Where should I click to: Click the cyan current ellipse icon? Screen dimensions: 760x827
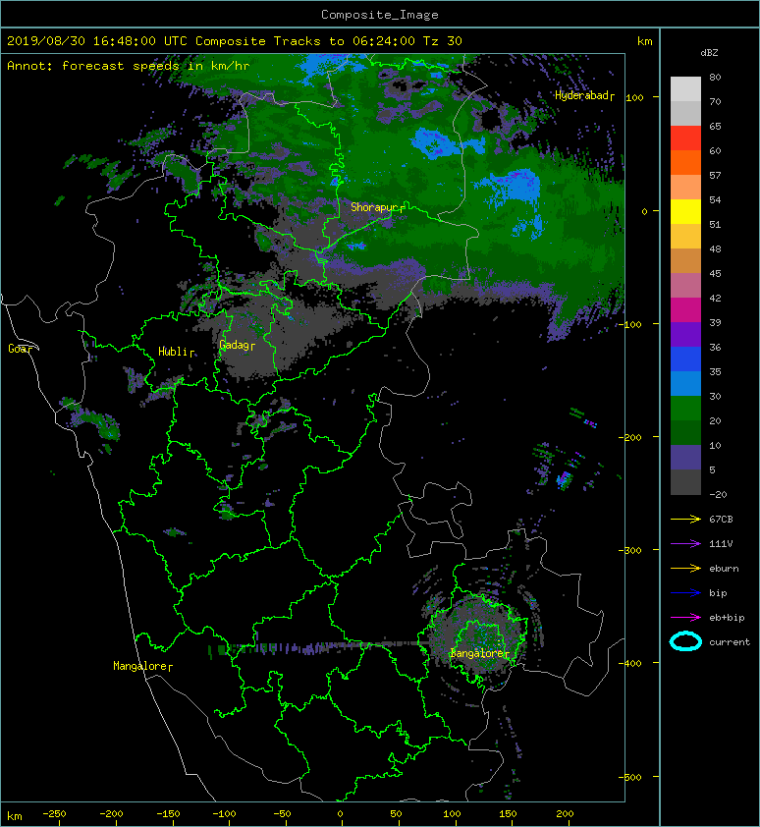[685, 641]
